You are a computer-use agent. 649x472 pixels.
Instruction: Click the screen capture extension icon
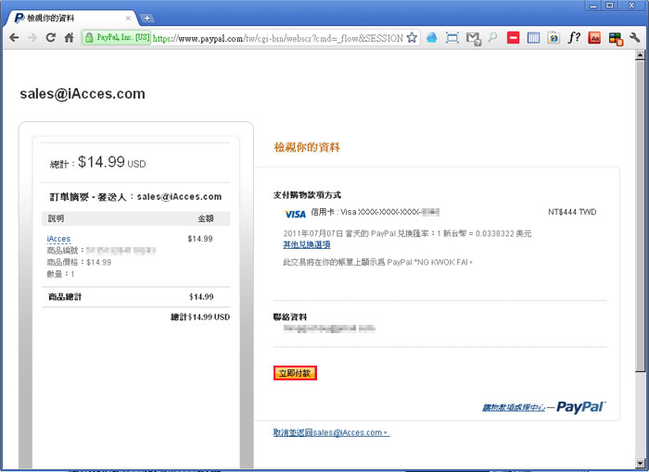(x=452, y=38)
